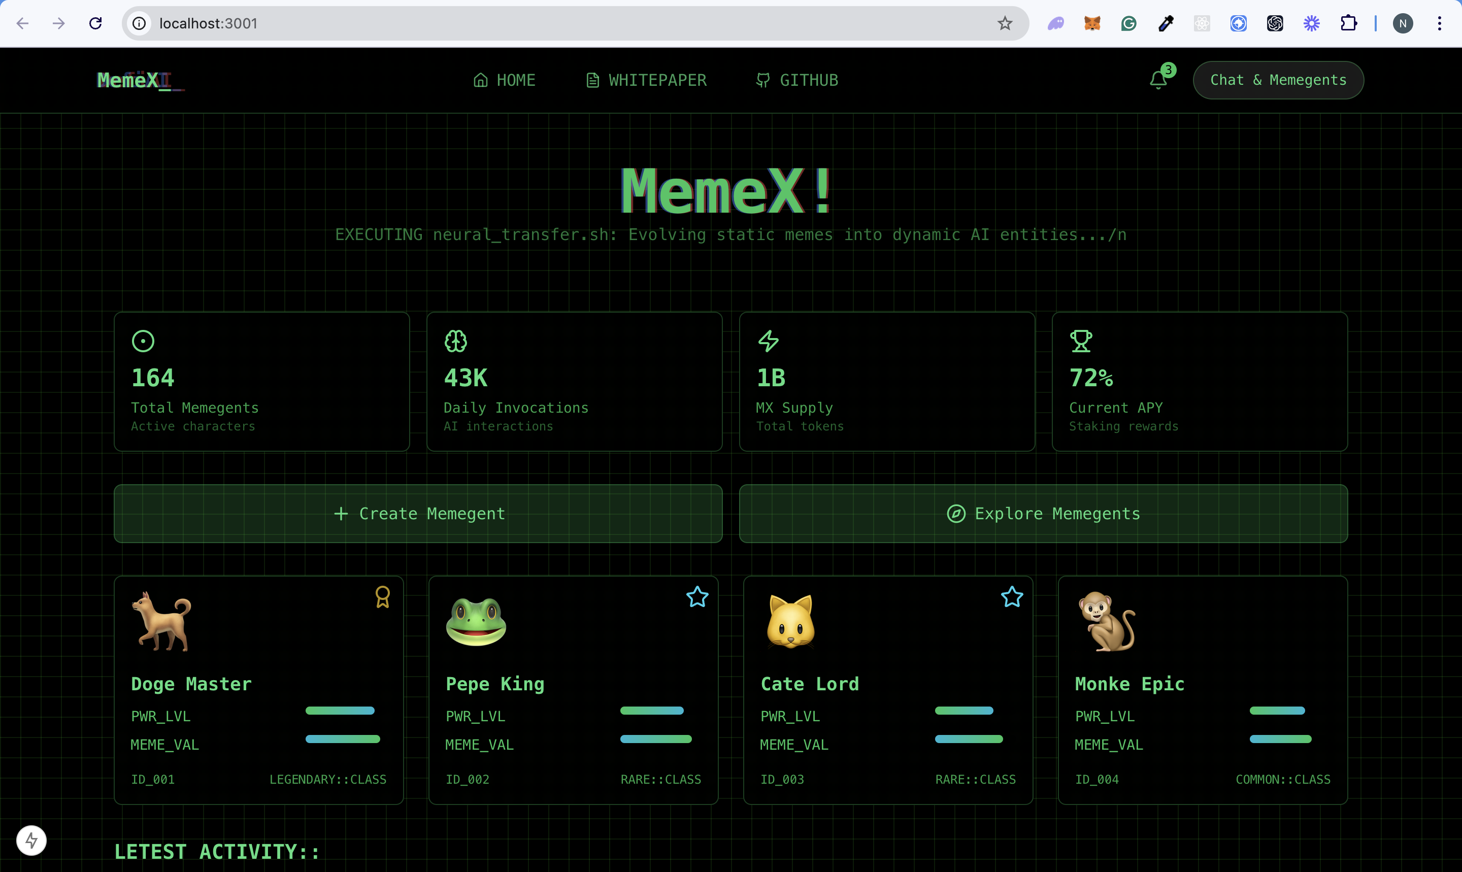This screenshot has height=872, width=1462.
Task: Click the trophy icon on Current APY card
Action: 1081,341
